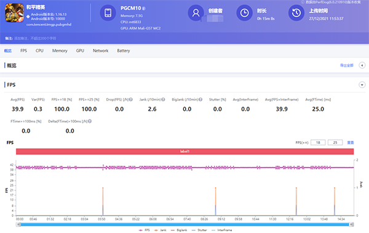
Task: Toggle Stutter series in chart legend
Action: tap(199, 230)
